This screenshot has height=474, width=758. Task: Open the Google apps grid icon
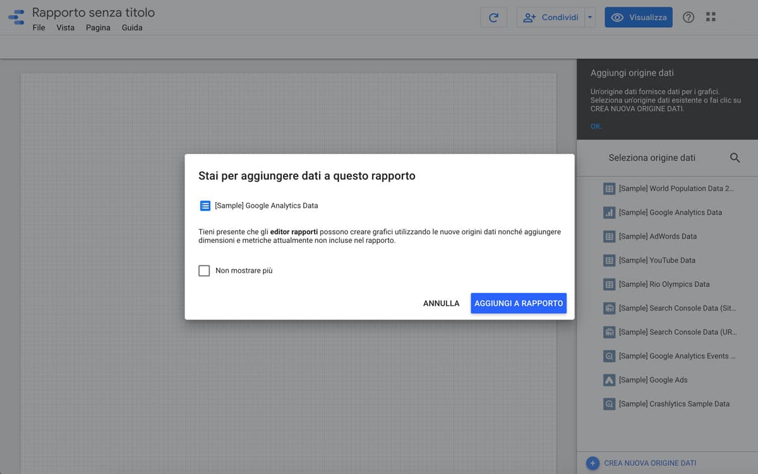click(x=711, y=18)
